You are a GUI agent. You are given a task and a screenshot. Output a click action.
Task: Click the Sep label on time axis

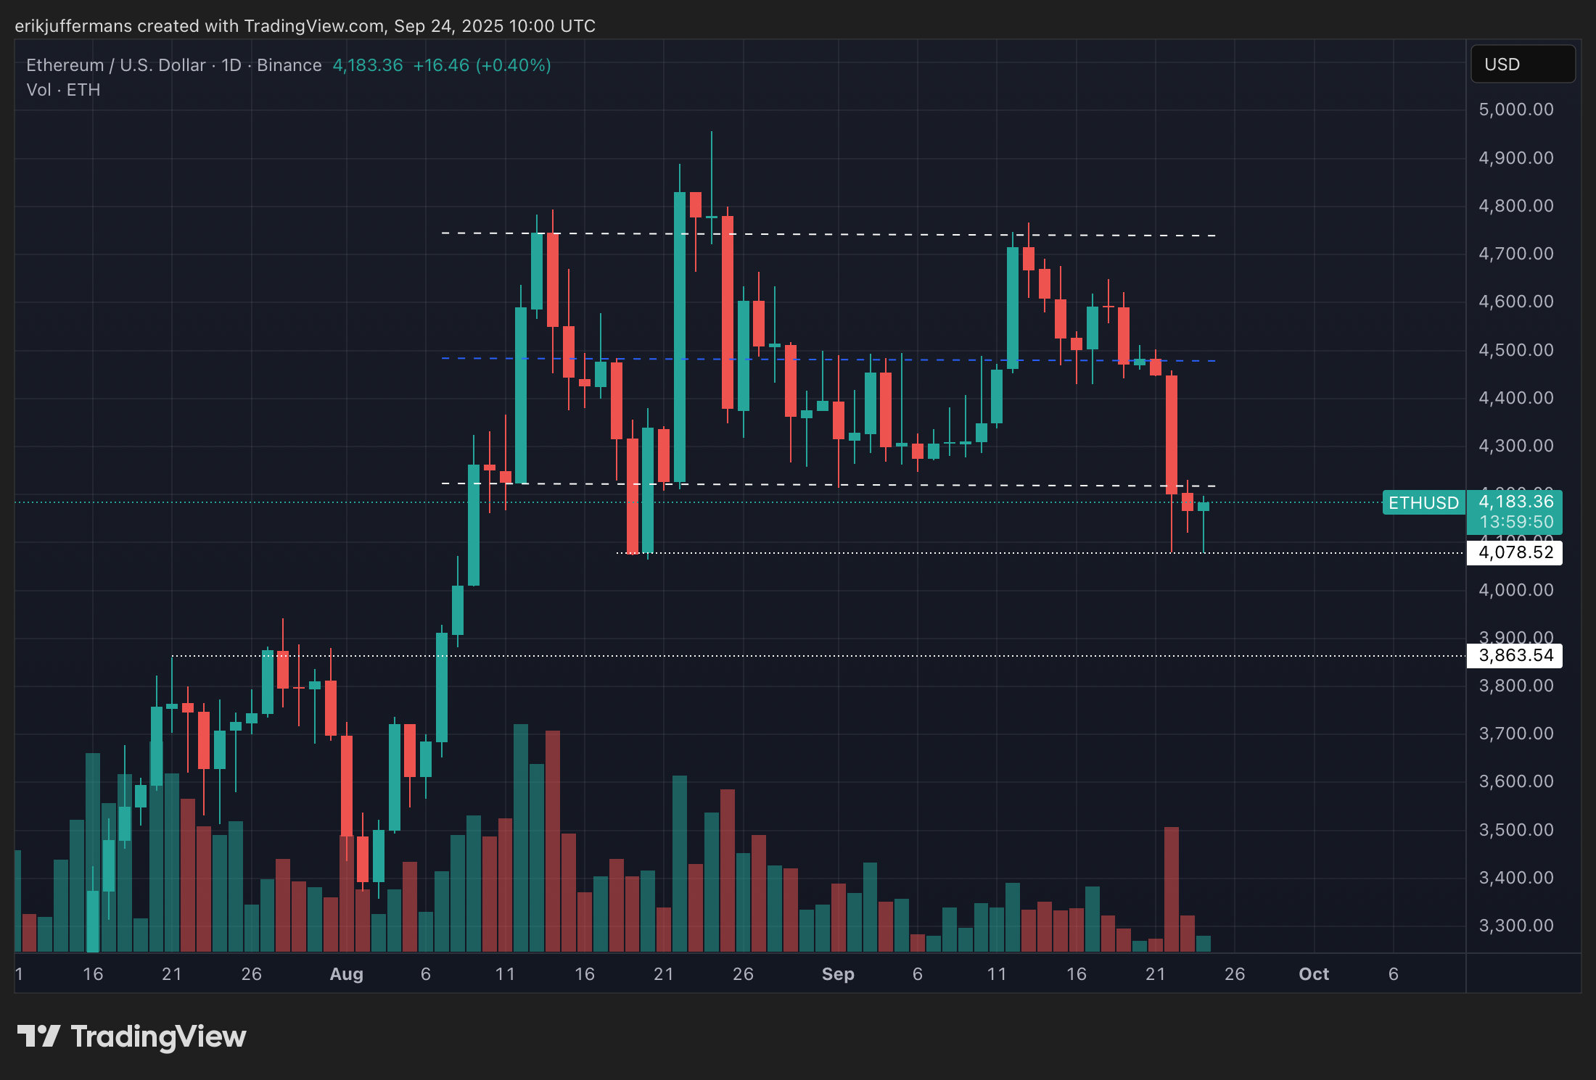[x=838, y=973]
